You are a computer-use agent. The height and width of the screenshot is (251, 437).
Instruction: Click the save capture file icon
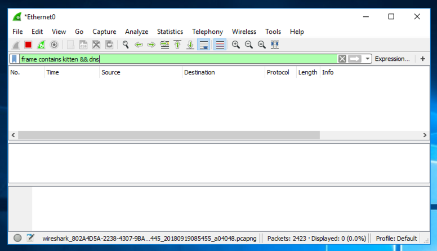83,45
